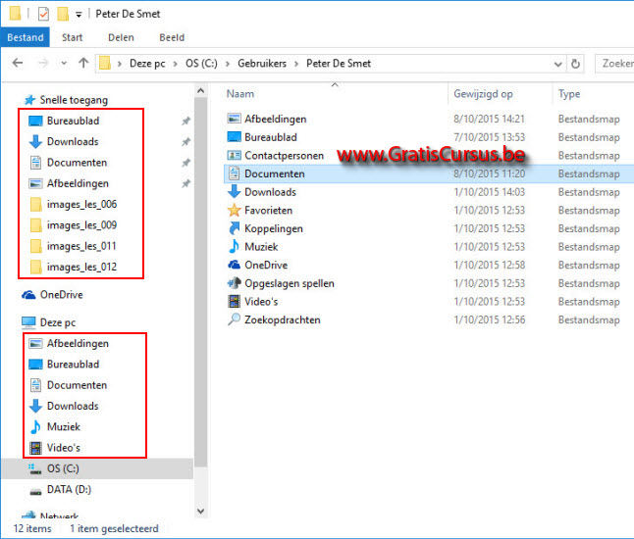Image resolution: width=634 pixels, height=539 pixels.
Task: Open Bureaublad under Snelle toegang
Action: point(73,121)
